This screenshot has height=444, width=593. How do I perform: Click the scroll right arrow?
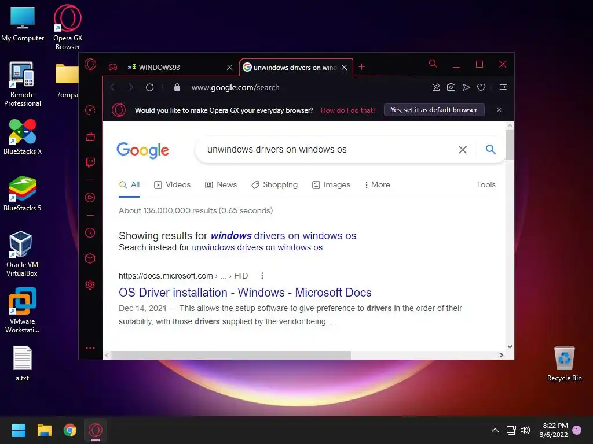501,355
